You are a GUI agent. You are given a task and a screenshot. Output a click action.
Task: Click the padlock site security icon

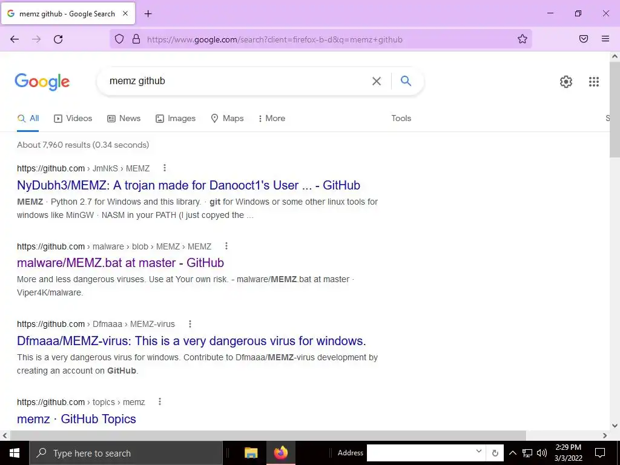click(136, 39)
